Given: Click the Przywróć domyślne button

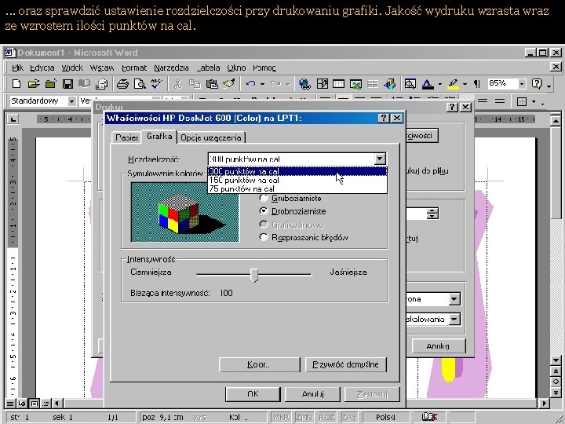Looking at the screenshot, I should click(x=346, y=364).
